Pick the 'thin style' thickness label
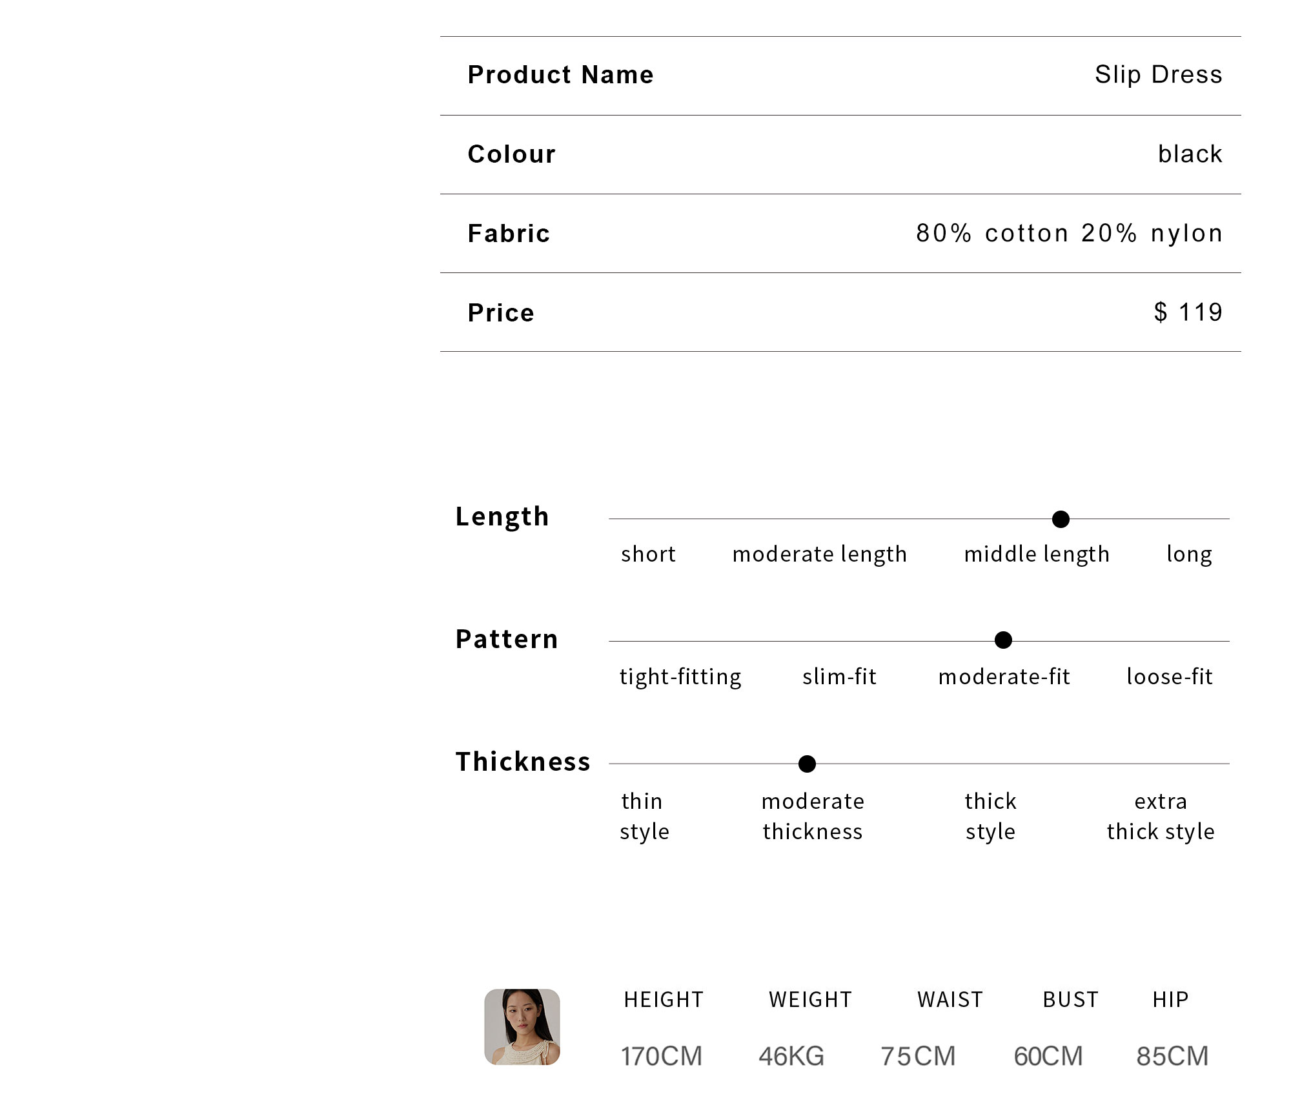The width and height of the screenshot is (1291, 1118). [644, 817]
